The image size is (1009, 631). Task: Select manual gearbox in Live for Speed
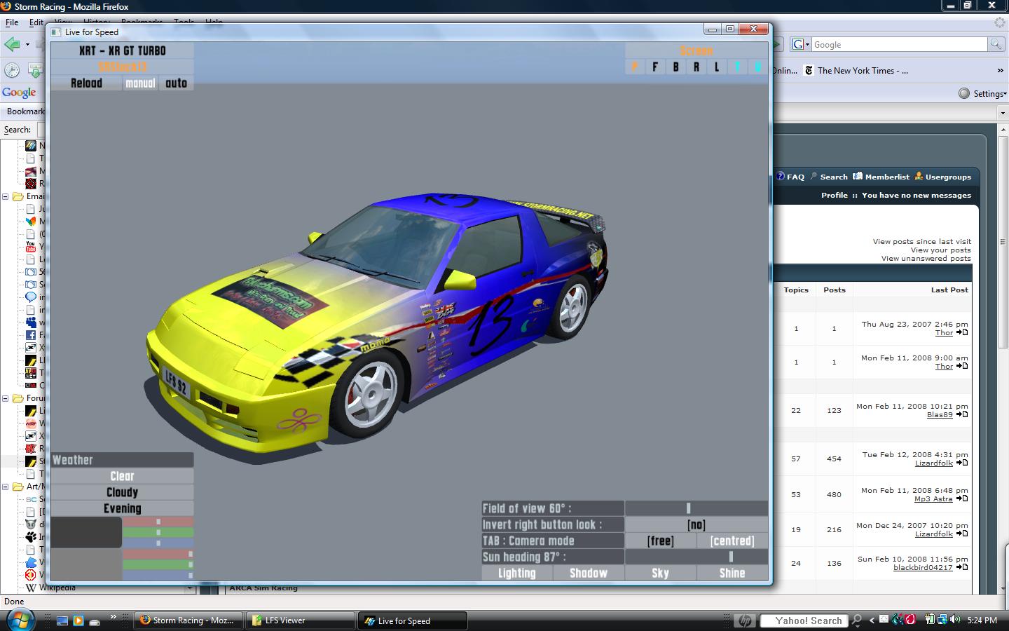(x=140, y=83)
